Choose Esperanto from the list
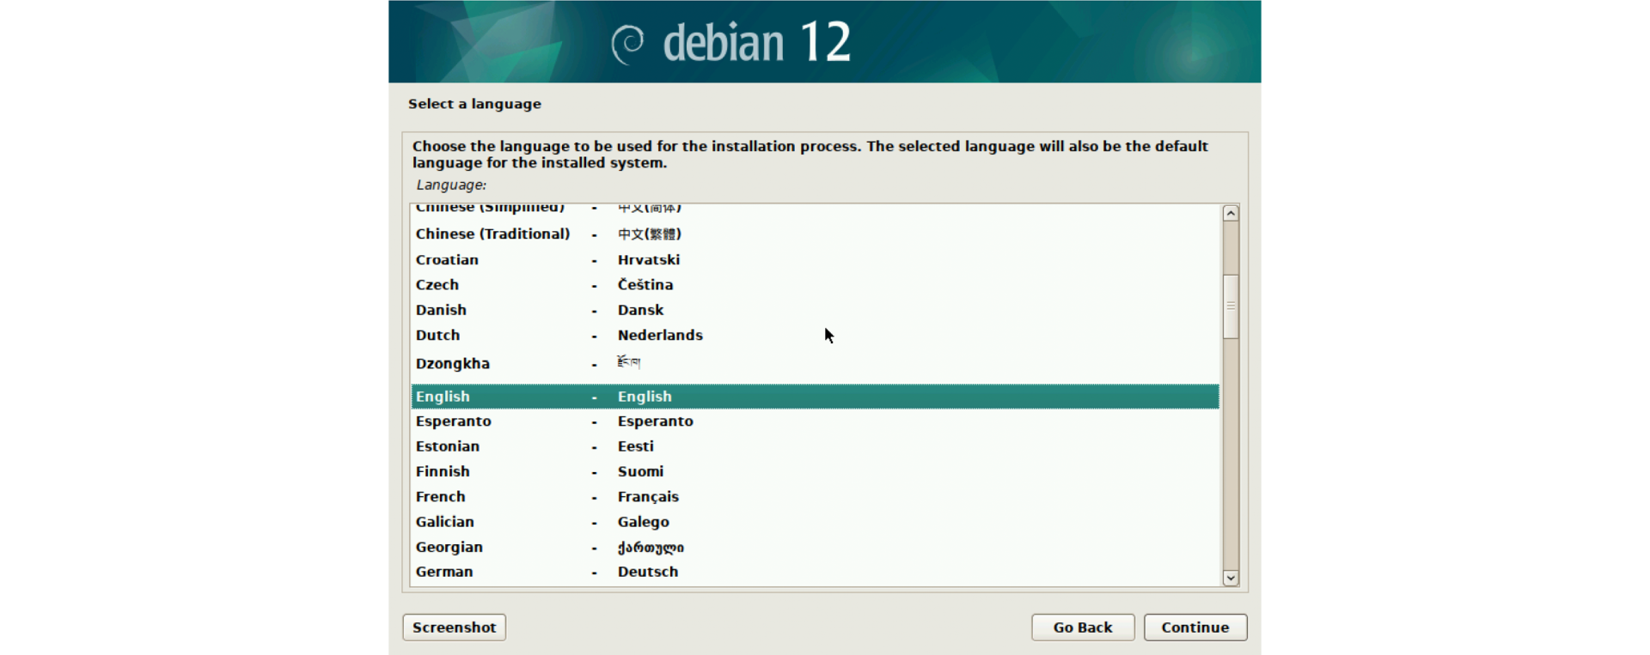 coord(454,422)
